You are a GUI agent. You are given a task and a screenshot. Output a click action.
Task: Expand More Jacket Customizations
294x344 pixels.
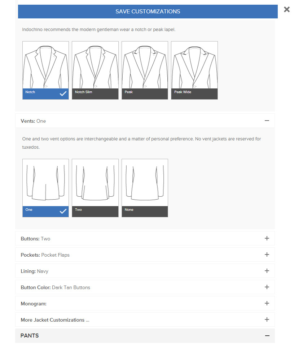(145, 320)
